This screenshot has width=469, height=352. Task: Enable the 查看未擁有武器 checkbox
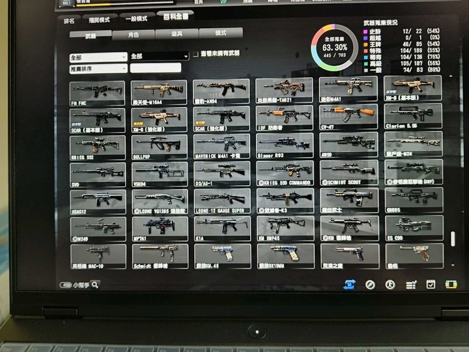pyautogui.click(x=195, y=54)
